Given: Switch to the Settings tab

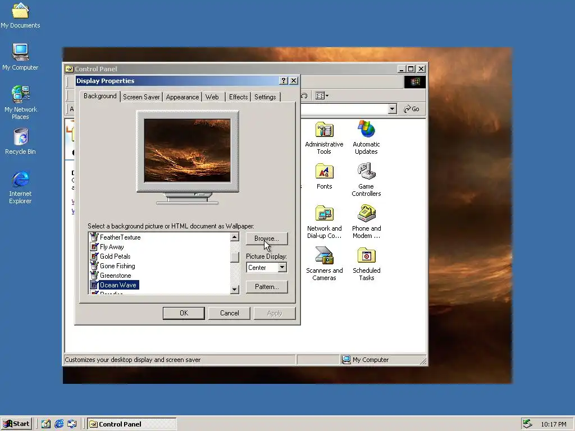Looking at the screenshot, I should point(265,97).
